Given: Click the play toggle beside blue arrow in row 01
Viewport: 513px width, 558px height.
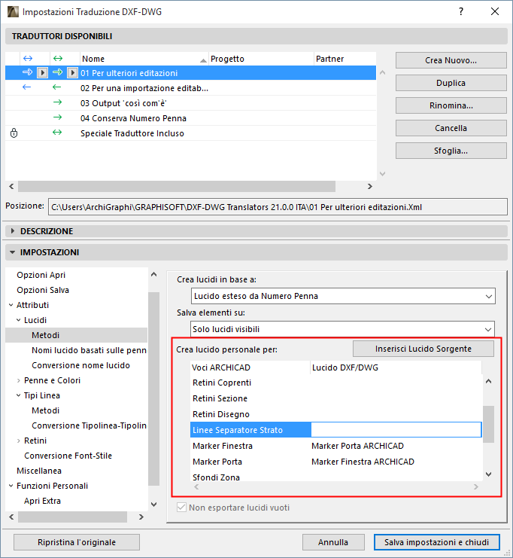Looking at the screenshot, I should [x=42, y=73].
